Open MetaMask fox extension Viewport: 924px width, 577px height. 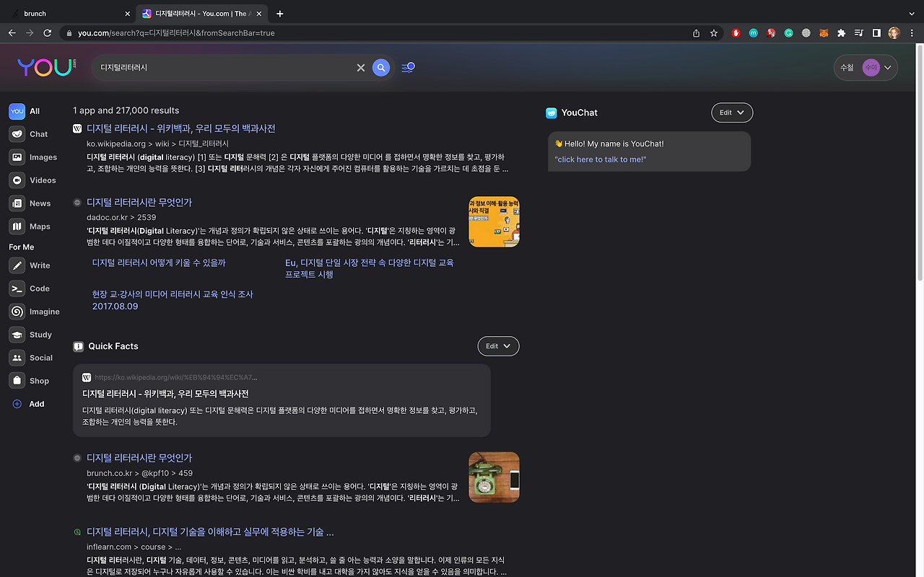[824, 32]
